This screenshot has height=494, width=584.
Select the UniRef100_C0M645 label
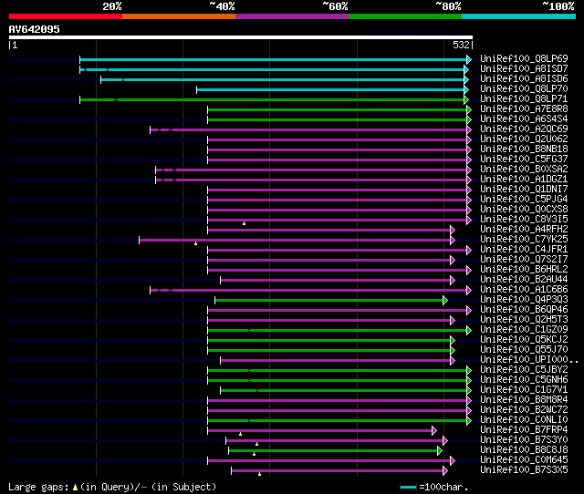524,460
